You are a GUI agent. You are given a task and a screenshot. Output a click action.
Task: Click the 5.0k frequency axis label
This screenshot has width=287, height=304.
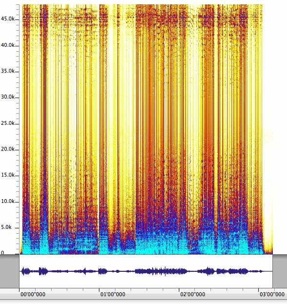pos(6,227)
